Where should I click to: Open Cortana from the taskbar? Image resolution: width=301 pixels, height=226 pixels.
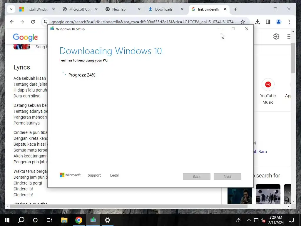click(x=35, y=220)
